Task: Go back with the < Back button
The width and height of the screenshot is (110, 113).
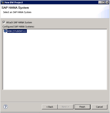Action: (x=50, y=107)
